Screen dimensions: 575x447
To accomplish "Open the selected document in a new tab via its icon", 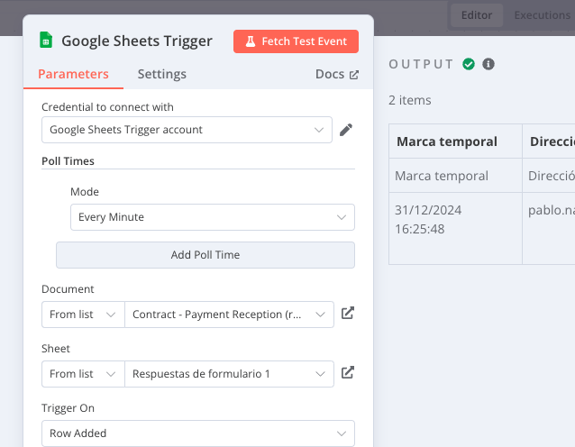I will 348,313.
